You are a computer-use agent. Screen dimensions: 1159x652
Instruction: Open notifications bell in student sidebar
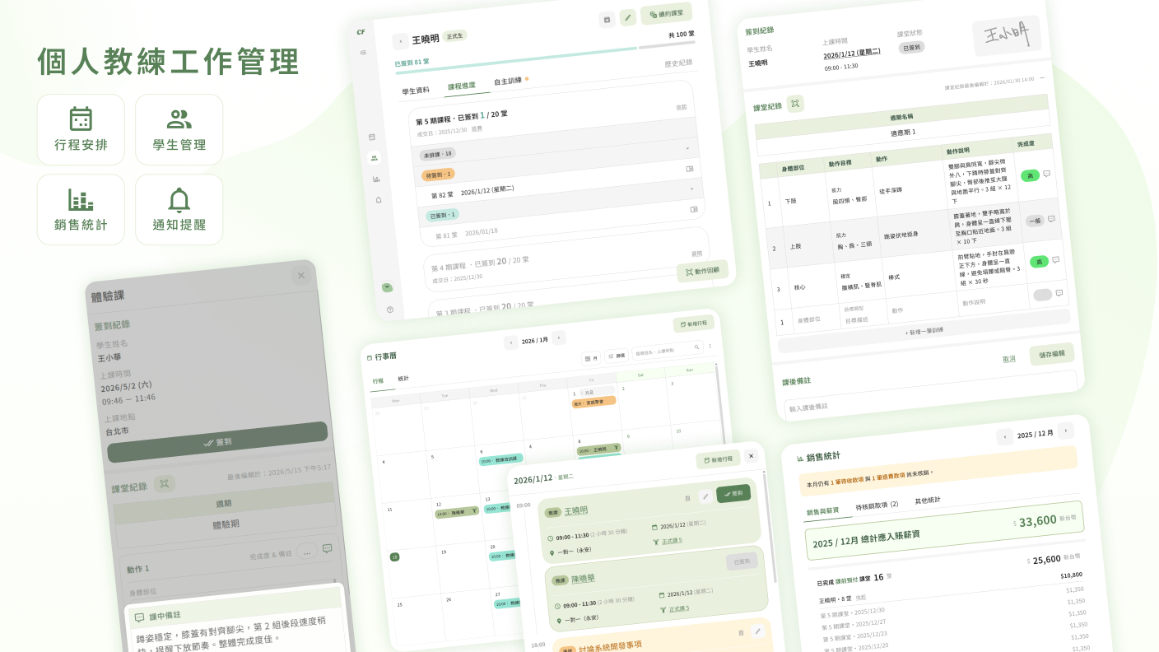[379, 199]
